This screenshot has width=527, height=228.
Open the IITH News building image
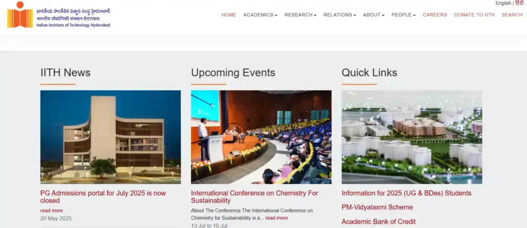click(110, 137)
